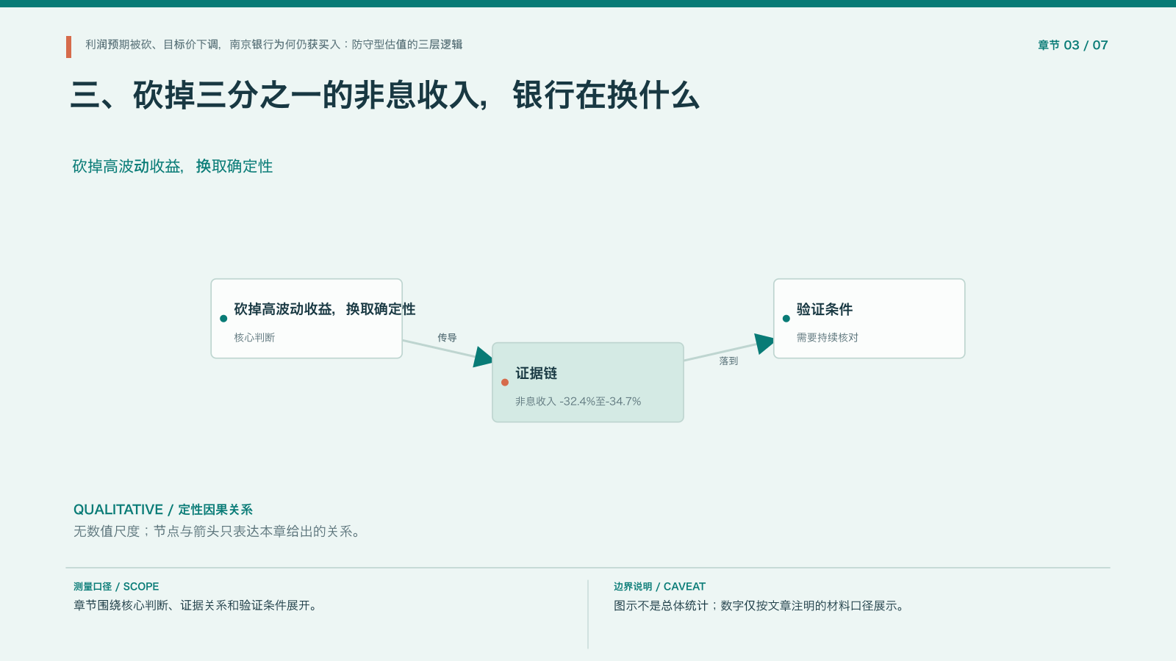The width and height of the screenshot is (1176, 661).
Task: Click the '章节 03 / 07' chapter indicator
Action: [1072, 45]
